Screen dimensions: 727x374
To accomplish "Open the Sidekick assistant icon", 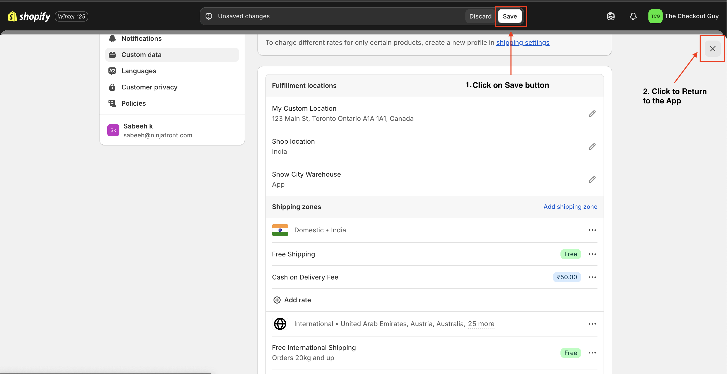I will click(611, 16).
